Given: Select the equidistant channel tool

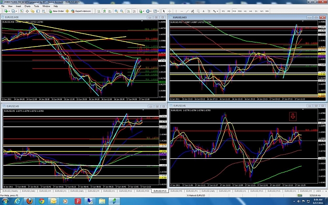Looking at the screenshot, I should click(193, 11).
